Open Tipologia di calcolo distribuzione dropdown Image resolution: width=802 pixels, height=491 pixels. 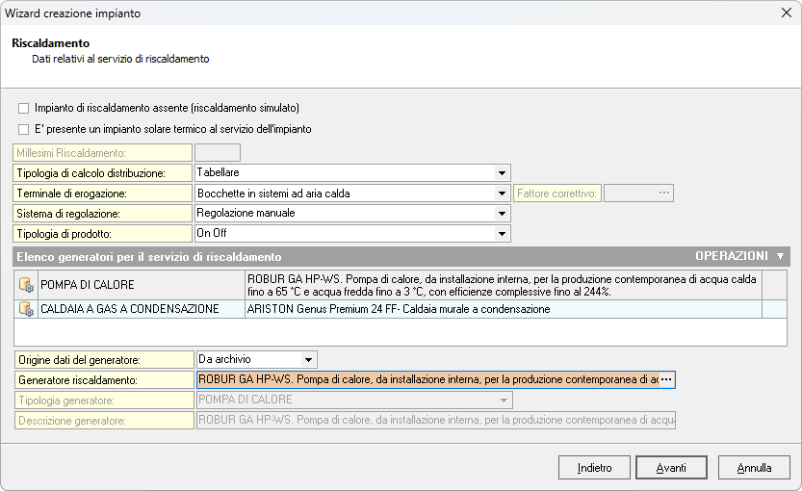point(502,173)
